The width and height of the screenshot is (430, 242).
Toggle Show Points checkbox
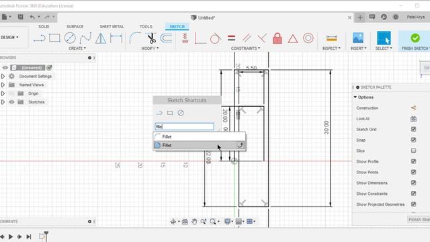tap(414, 172)
